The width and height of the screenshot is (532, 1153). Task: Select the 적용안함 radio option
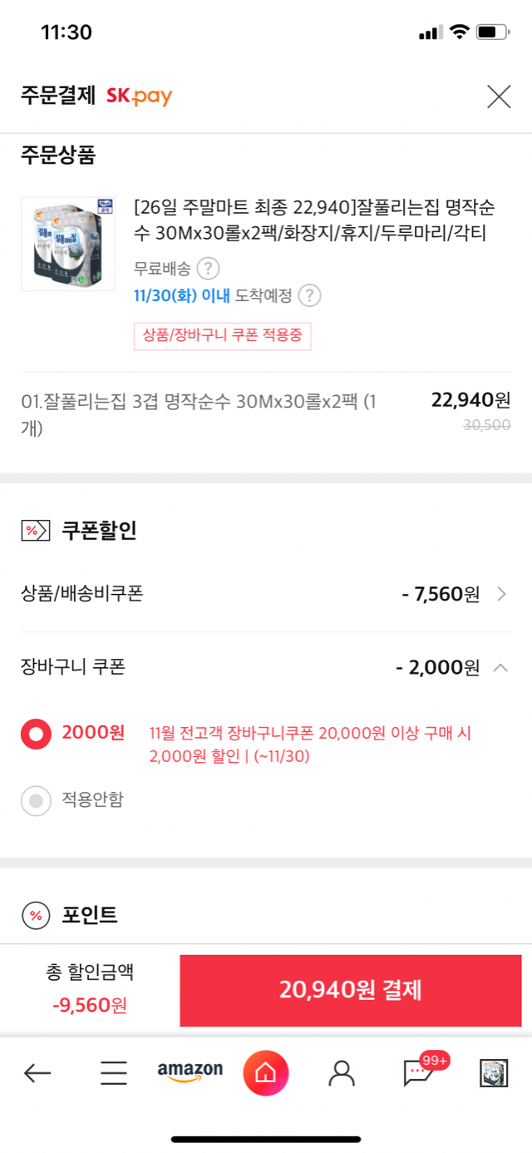36,800
